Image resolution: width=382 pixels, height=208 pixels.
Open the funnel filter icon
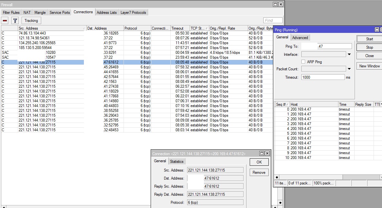[15, 21]
